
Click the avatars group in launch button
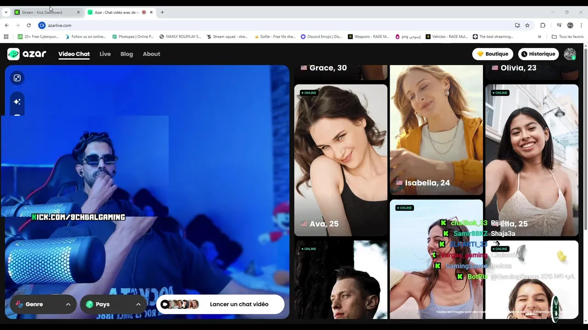(x=180, y=304)
